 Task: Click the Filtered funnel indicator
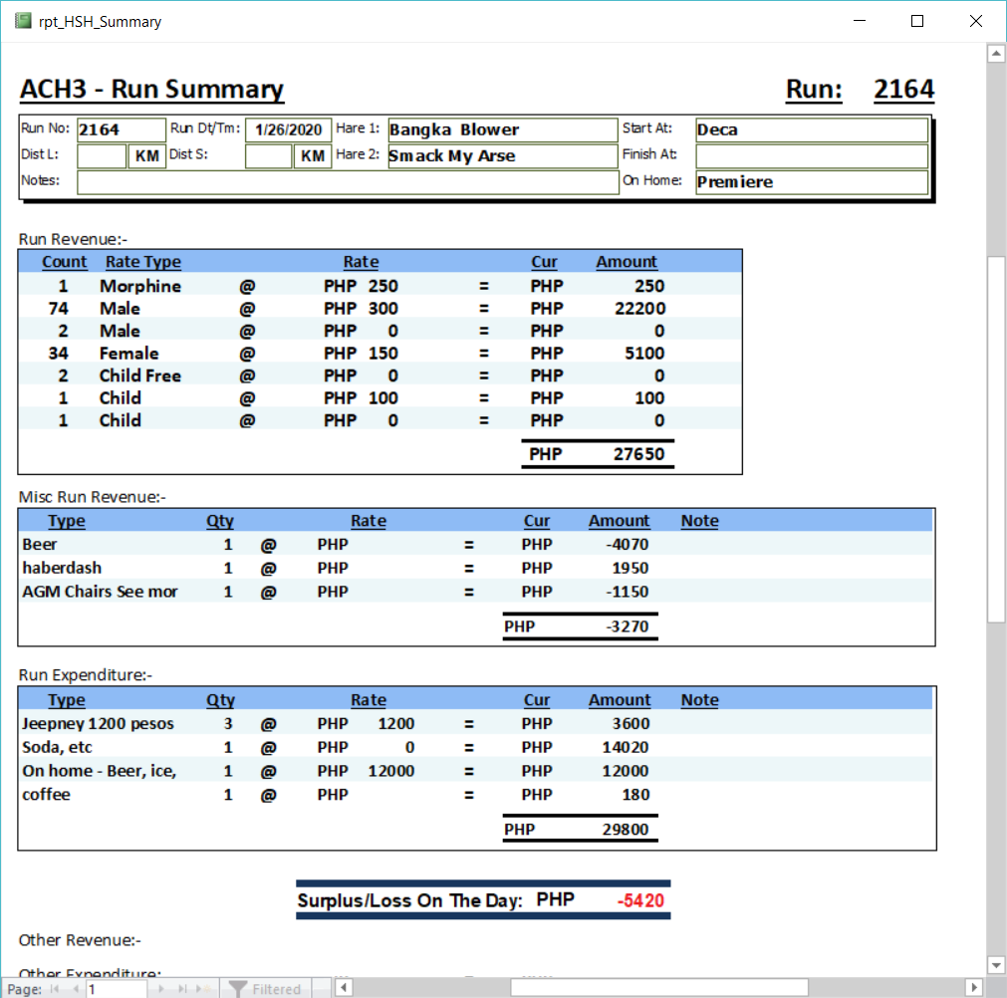coord(264,989)
